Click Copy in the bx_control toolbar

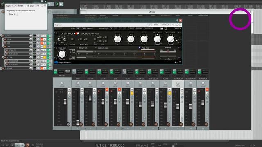coord(131,29)
